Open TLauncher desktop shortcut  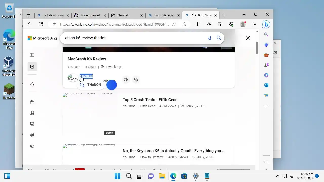coord(9,92)
